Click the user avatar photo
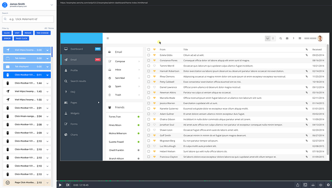This screenshot has height=188, width=332. (x=320, y=38)
